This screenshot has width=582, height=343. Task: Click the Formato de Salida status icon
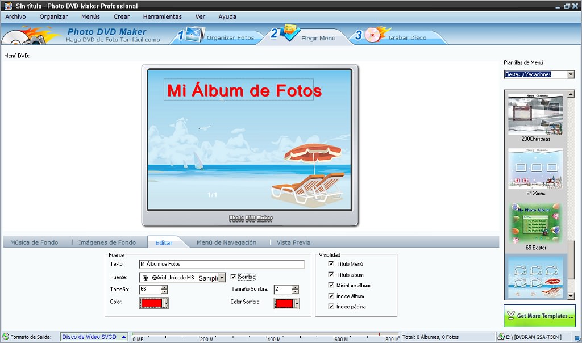pos(6,337)
